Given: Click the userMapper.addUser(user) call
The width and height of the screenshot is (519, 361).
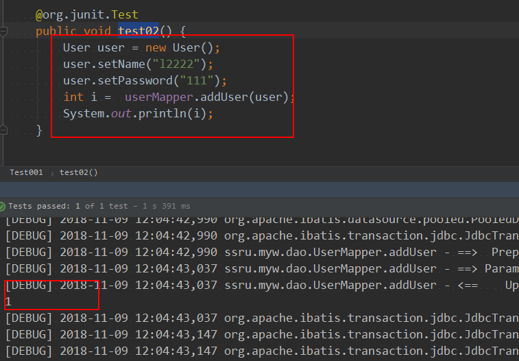Looking at the screenshot, I should pos(206,97).
